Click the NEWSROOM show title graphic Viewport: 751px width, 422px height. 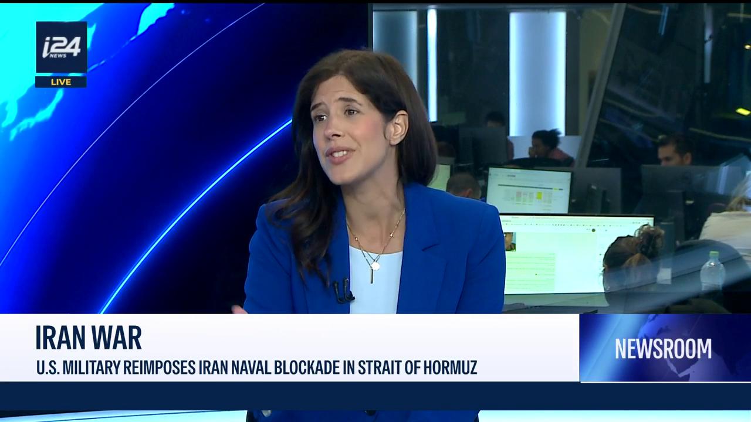[x=663, y=349]
